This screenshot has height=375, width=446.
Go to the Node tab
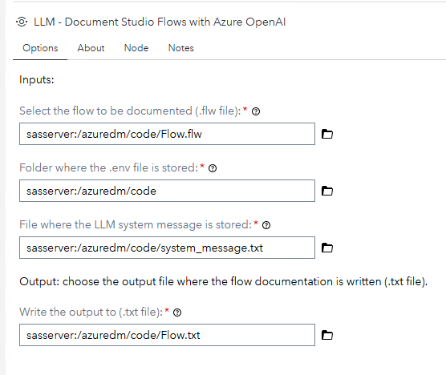coord(136,48)
